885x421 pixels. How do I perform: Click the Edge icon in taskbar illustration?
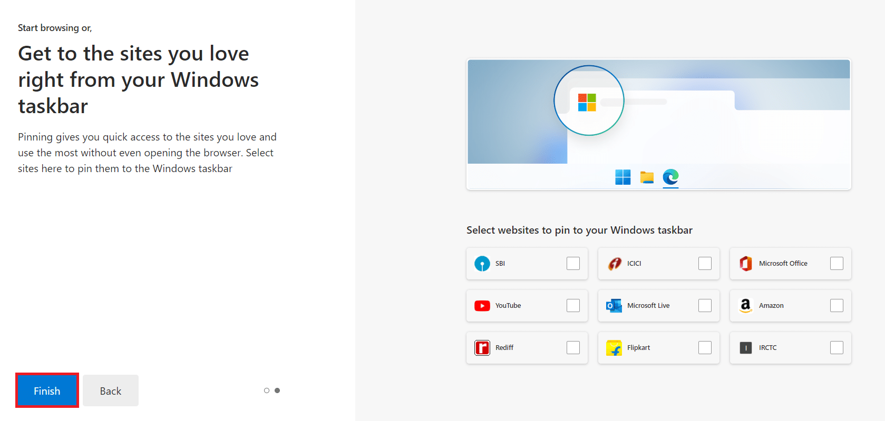pyautogui.click(x=670, y=177)
